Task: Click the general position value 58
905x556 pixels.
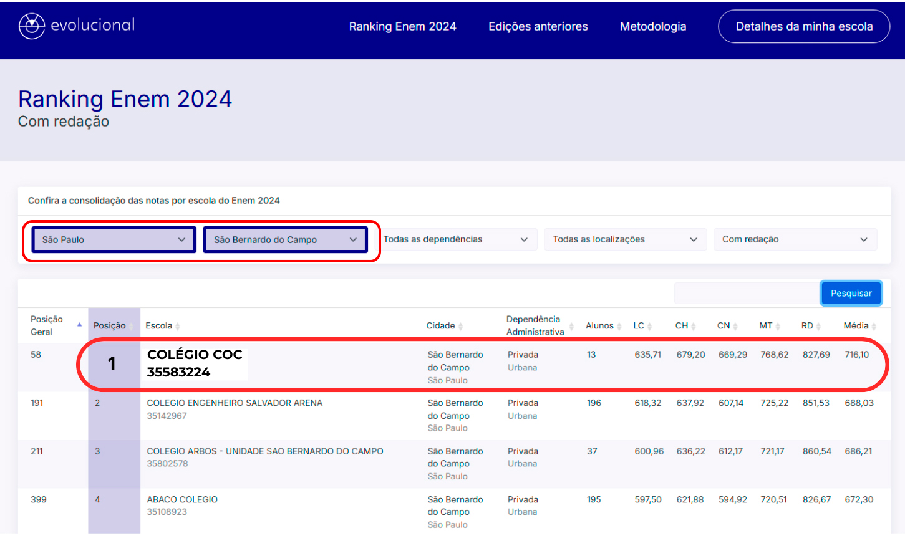Action: (36, 355)
